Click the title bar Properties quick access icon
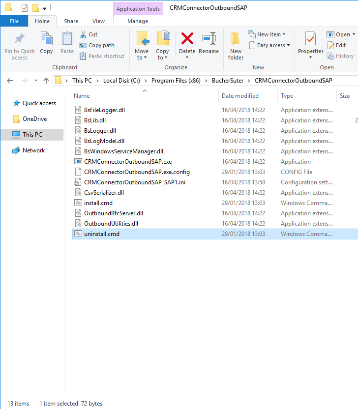Image resolution: width=358 pixels, height=409 pixels. click(24, 8)
